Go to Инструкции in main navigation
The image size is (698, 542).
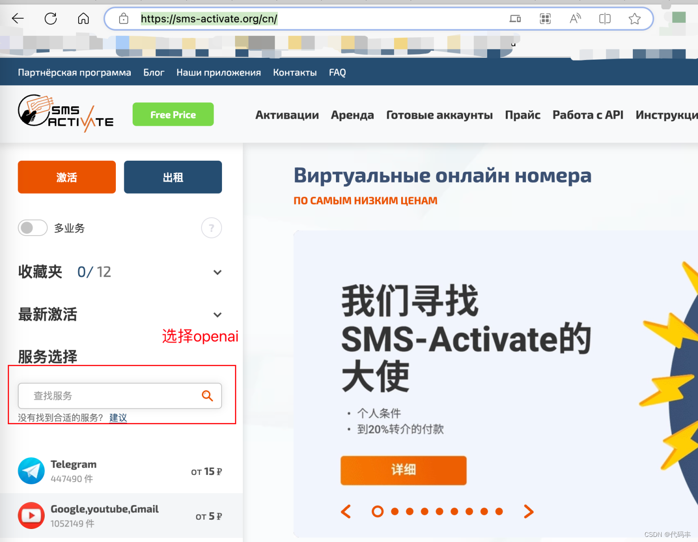tap(667, 115)
